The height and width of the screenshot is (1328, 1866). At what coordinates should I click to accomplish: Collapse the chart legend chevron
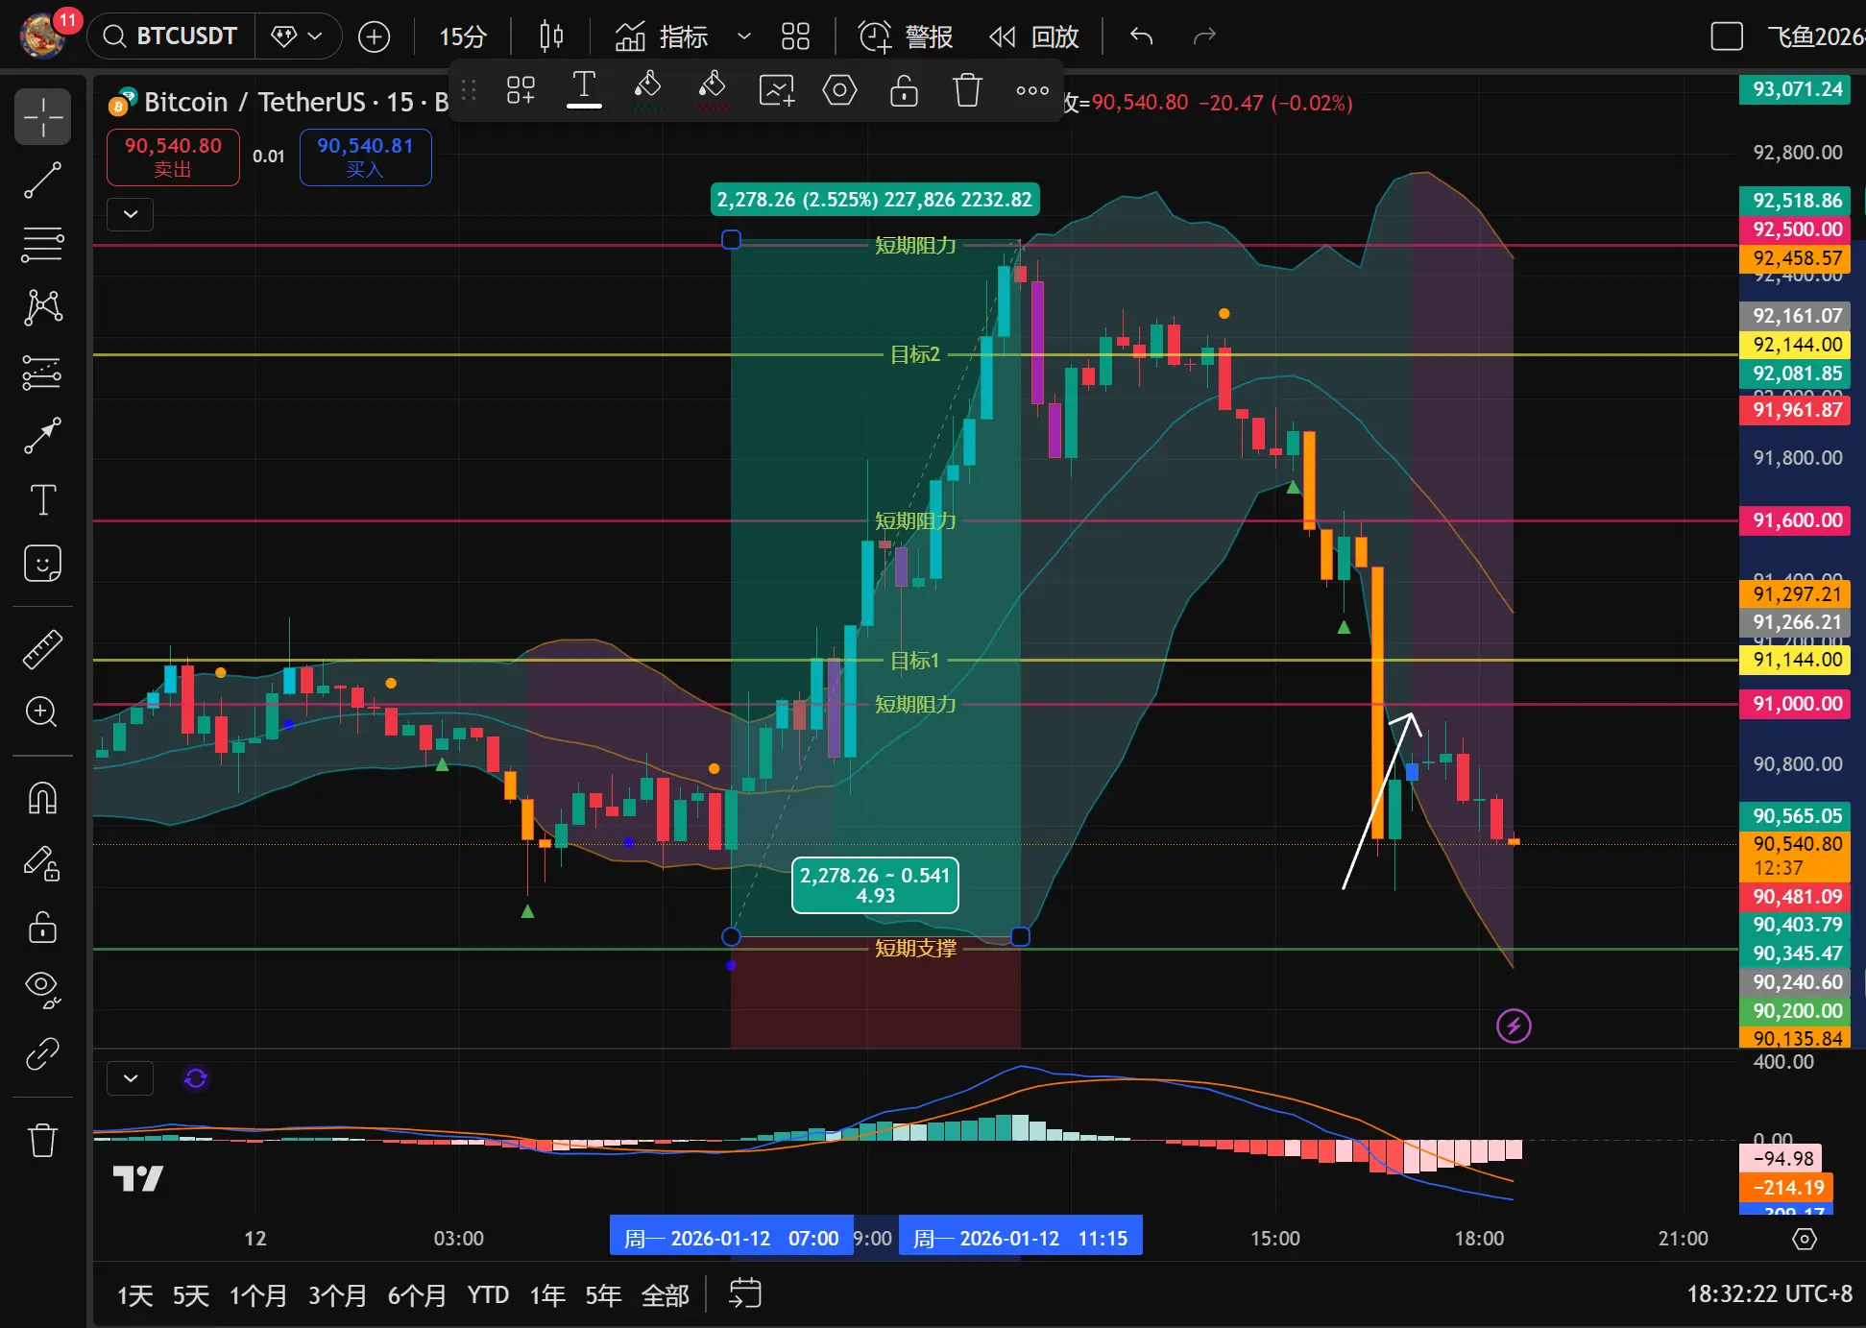[x=131, y=213]
